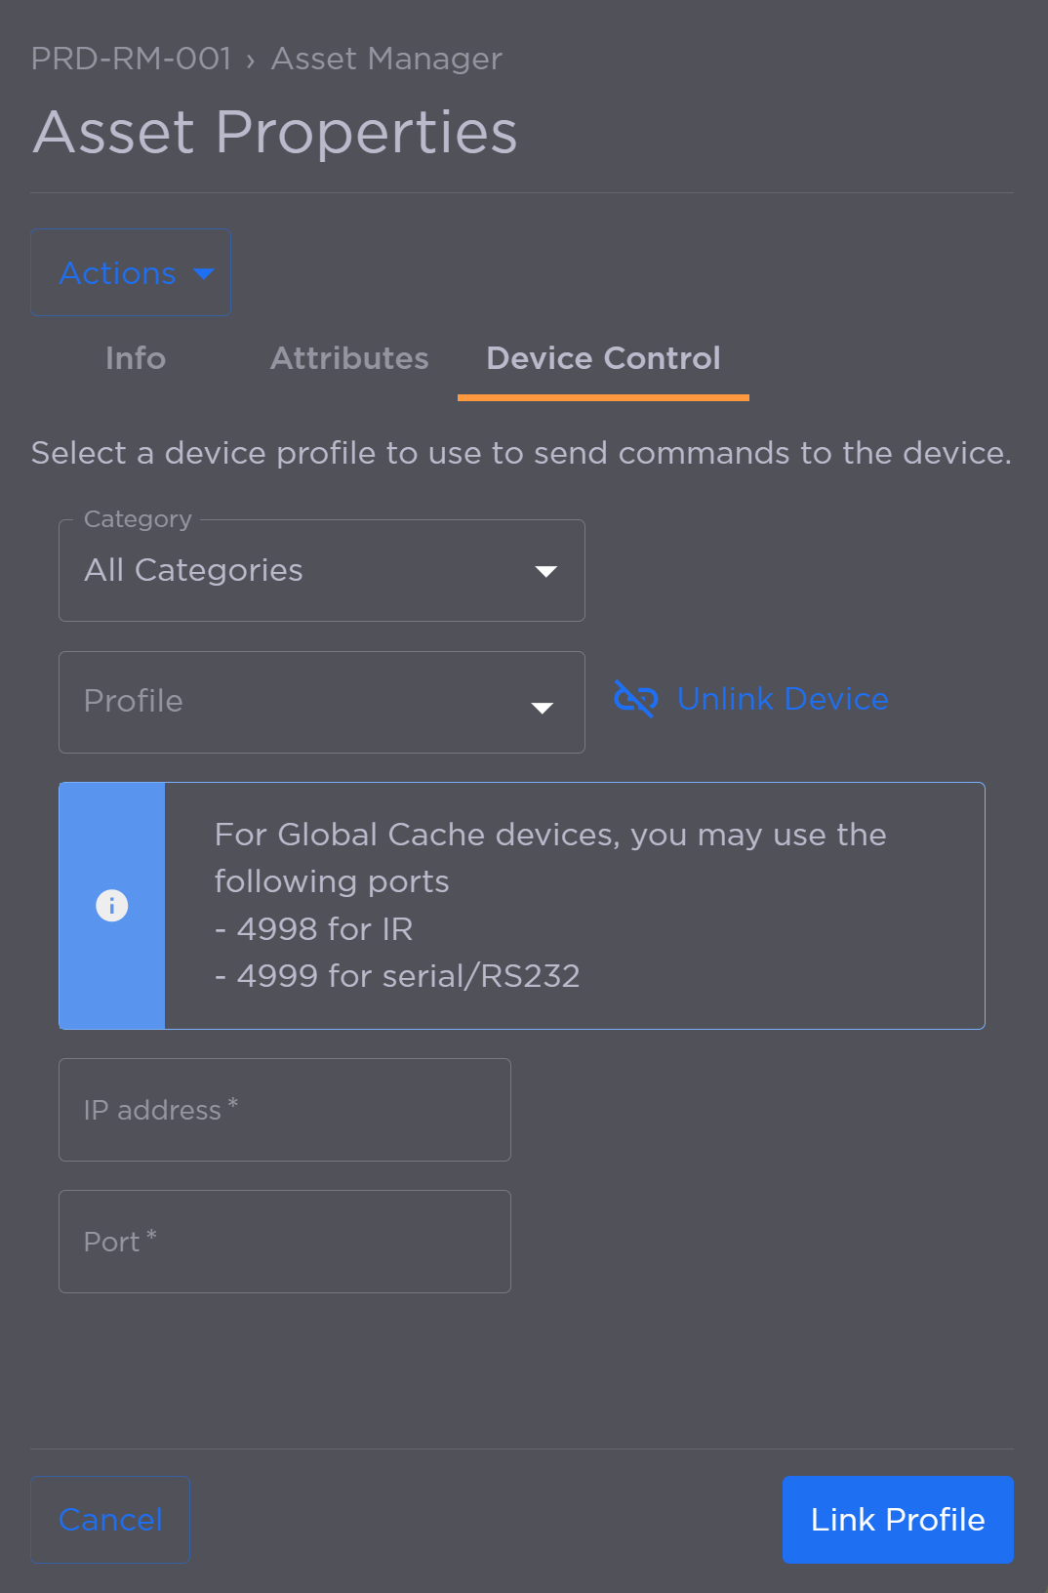Click the Unlink Device link
The height and width of the screenshot is (1593, 1048).
[782, 699]
